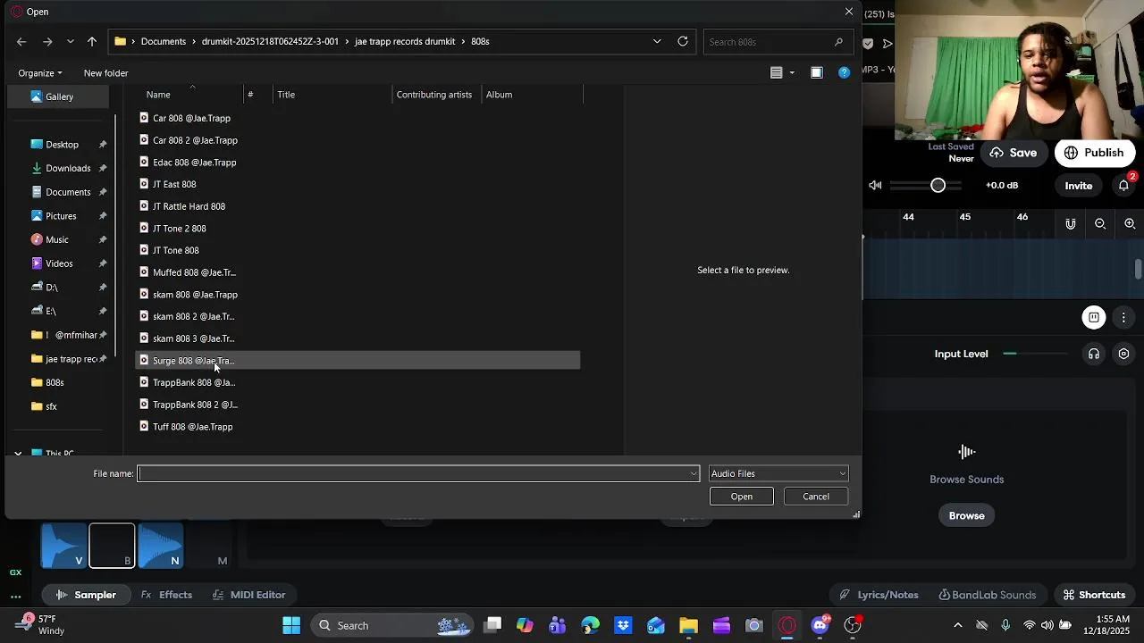This screenshot has height=643, width=1144.
Task: Open BandLab notifications bell icon
Action: pos(1124,186)
